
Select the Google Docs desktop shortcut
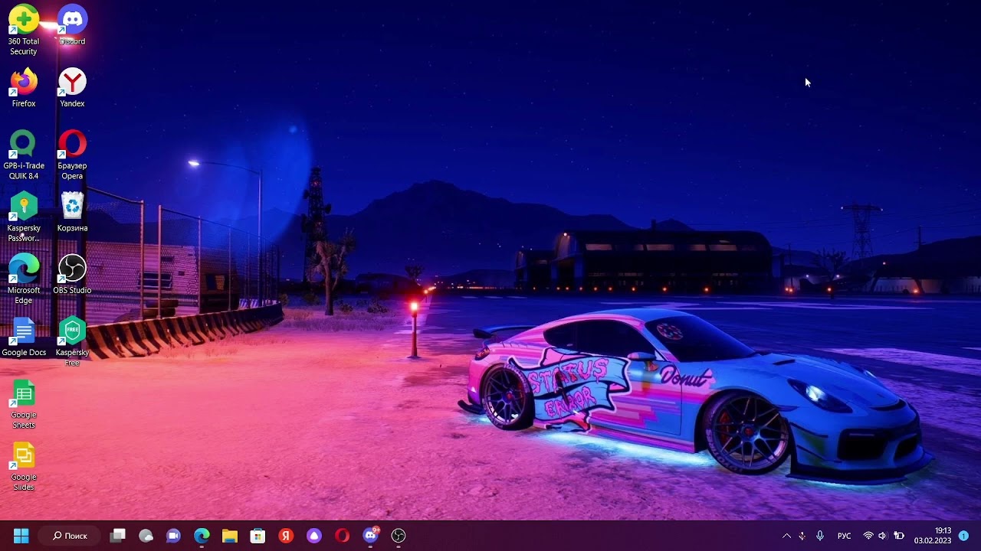(x=24, y=337)
